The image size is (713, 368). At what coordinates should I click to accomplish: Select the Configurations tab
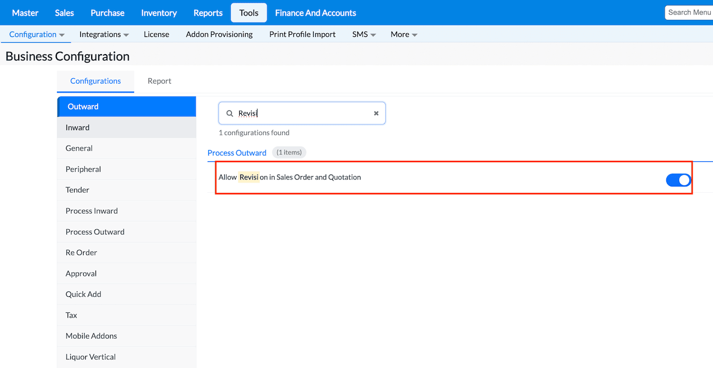[95, 81]
